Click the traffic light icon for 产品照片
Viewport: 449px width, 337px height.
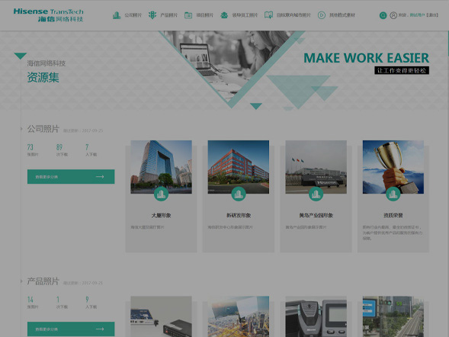[152, 15]
